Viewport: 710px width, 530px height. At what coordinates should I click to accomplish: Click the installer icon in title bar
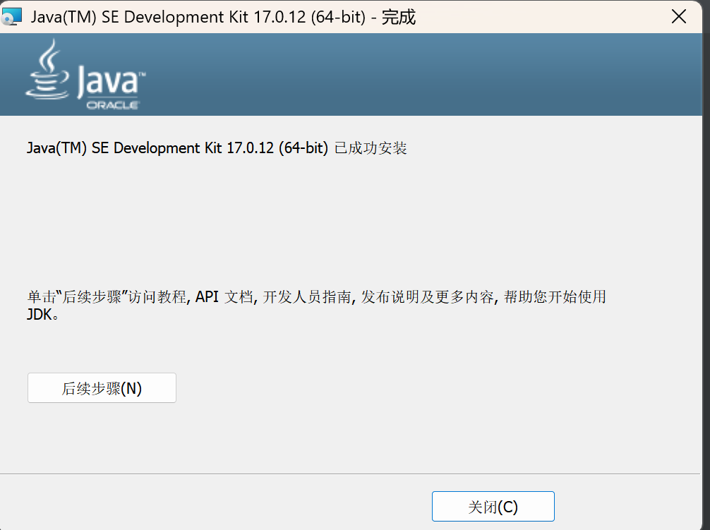coord(11,17)
